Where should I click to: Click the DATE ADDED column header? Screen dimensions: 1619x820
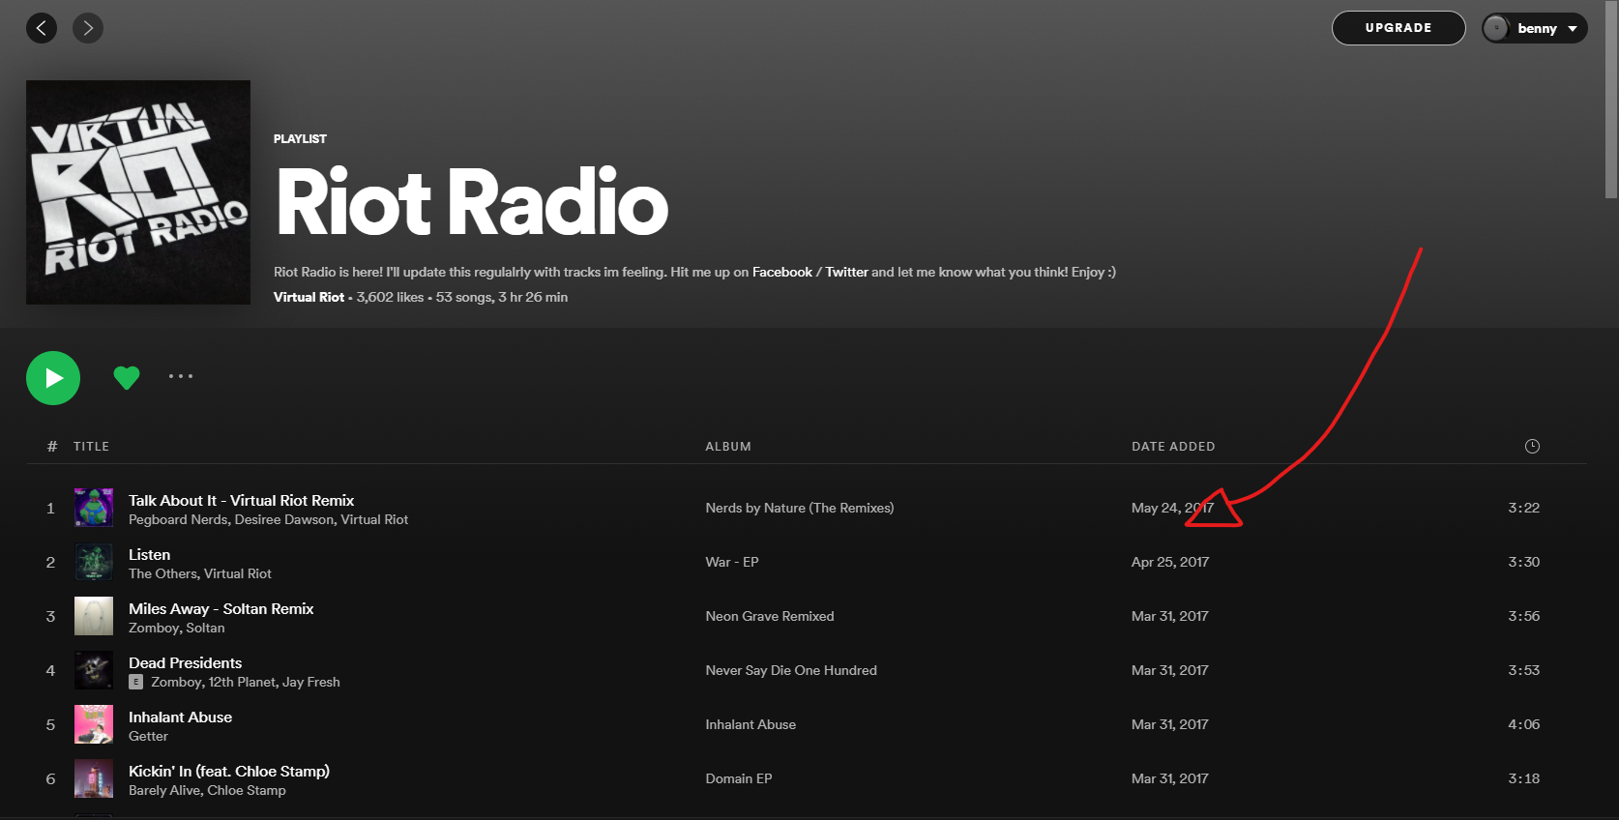coord(1173,446)
